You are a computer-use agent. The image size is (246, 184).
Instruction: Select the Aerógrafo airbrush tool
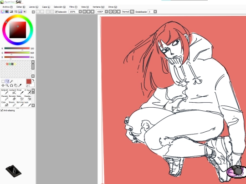point(12,92)
